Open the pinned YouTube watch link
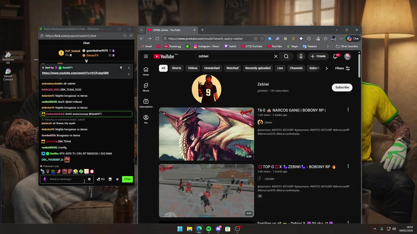 tap(75, 73)
